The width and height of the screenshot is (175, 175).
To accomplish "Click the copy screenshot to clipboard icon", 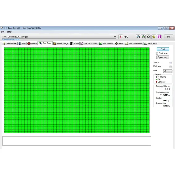I will coord(143,37).
